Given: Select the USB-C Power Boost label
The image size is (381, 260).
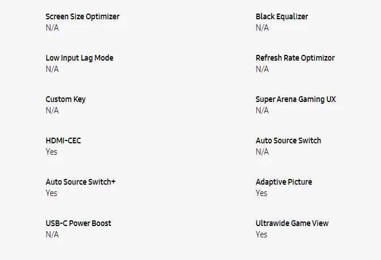Looking at the screenshot, I should coord(78,223).
